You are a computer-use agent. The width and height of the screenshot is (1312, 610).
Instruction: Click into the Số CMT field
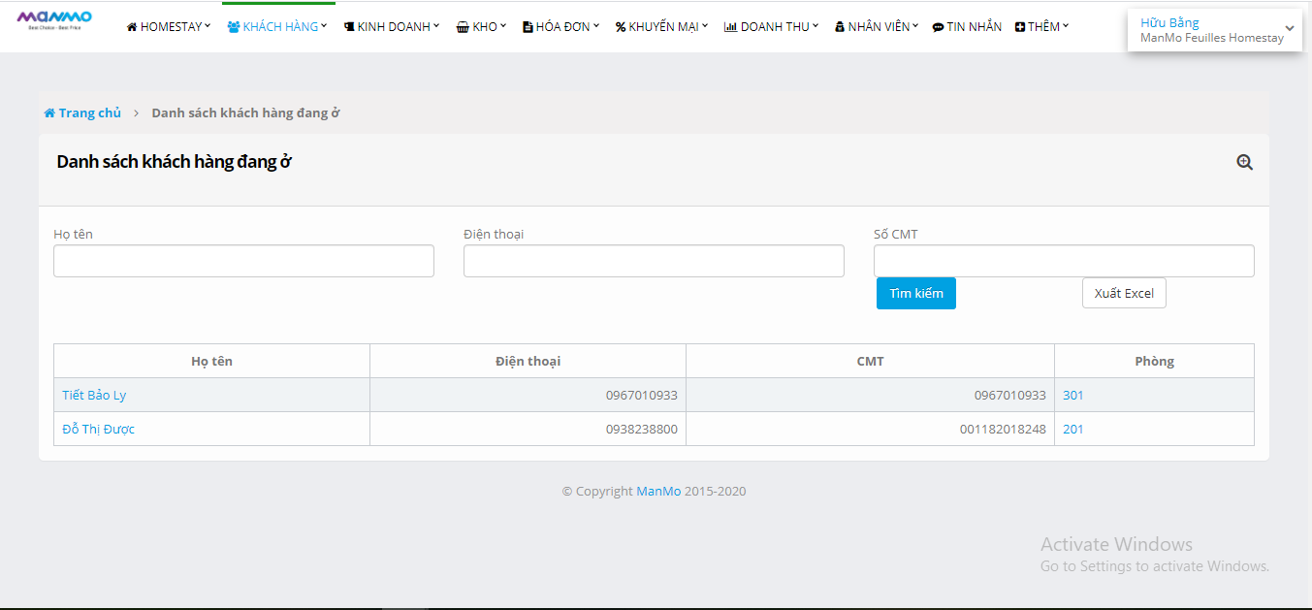click(x=1064, y=261)
